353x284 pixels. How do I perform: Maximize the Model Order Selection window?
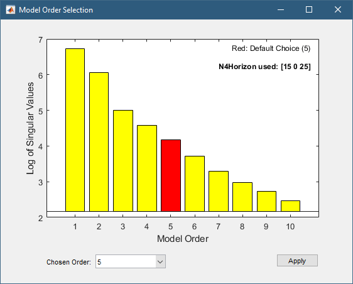[309, 9]
